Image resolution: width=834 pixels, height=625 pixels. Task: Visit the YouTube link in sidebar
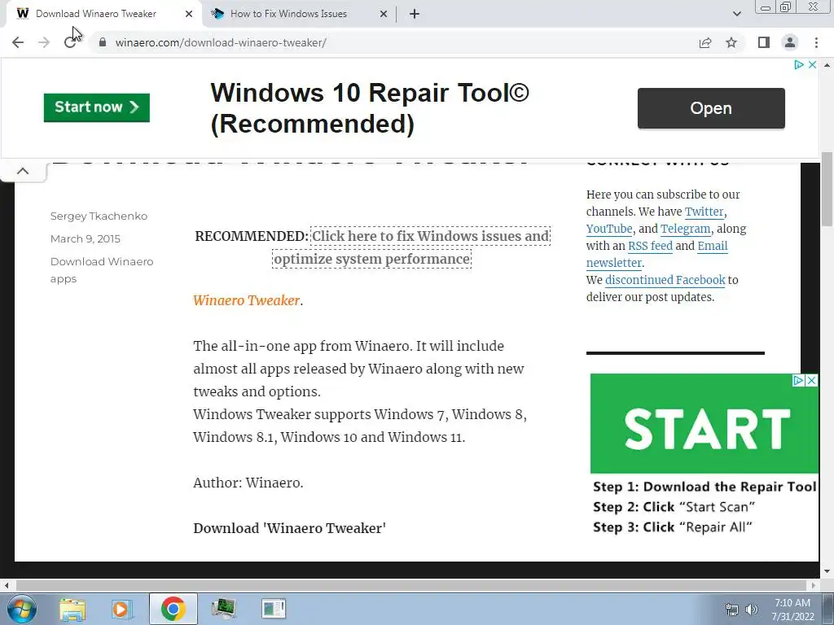pos(609,229)
